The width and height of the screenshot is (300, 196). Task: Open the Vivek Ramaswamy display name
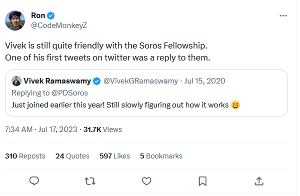coord(57,81)
